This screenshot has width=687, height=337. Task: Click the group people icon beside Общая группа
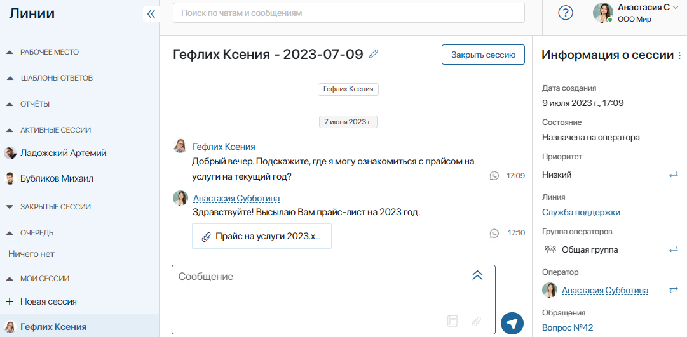(x=550, y=249)
